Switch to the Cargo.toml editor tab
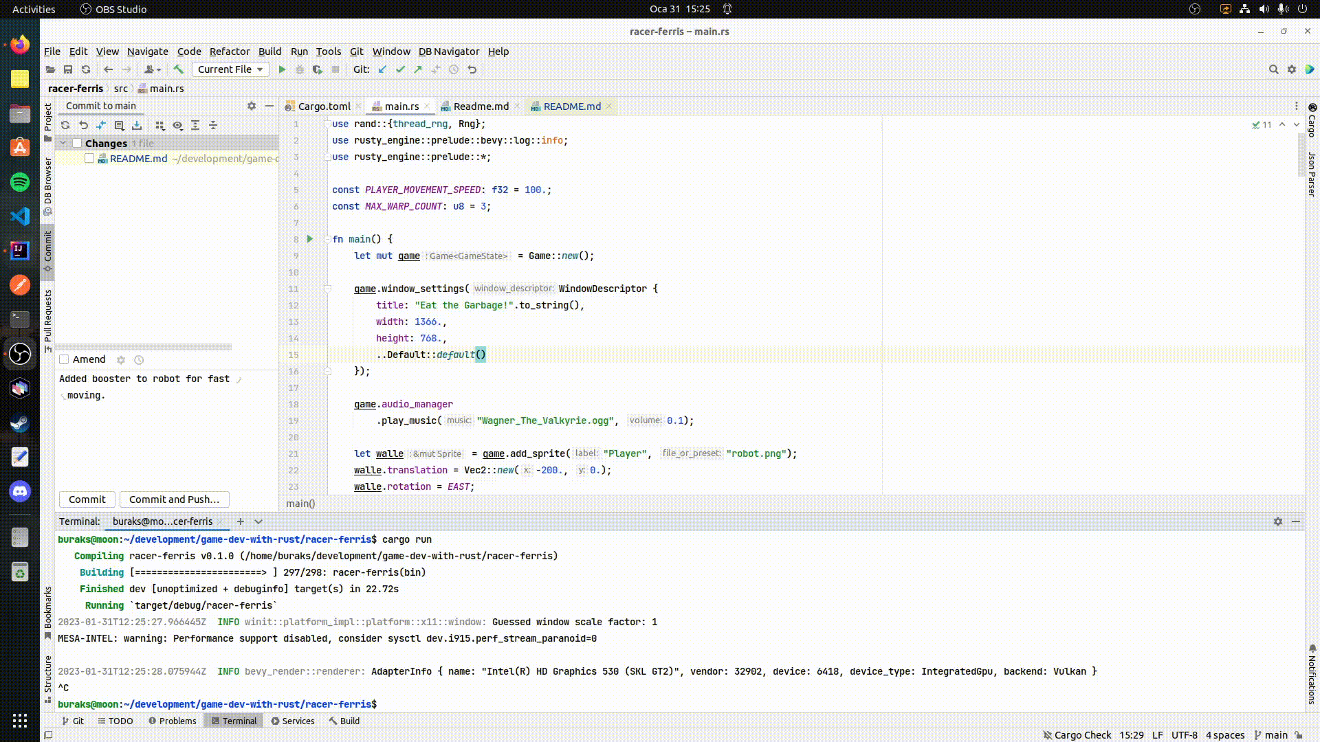 323,106
